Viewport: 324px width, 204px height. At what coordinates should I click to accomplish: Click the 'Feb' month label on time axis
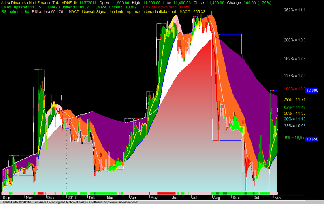coord(92,198)
